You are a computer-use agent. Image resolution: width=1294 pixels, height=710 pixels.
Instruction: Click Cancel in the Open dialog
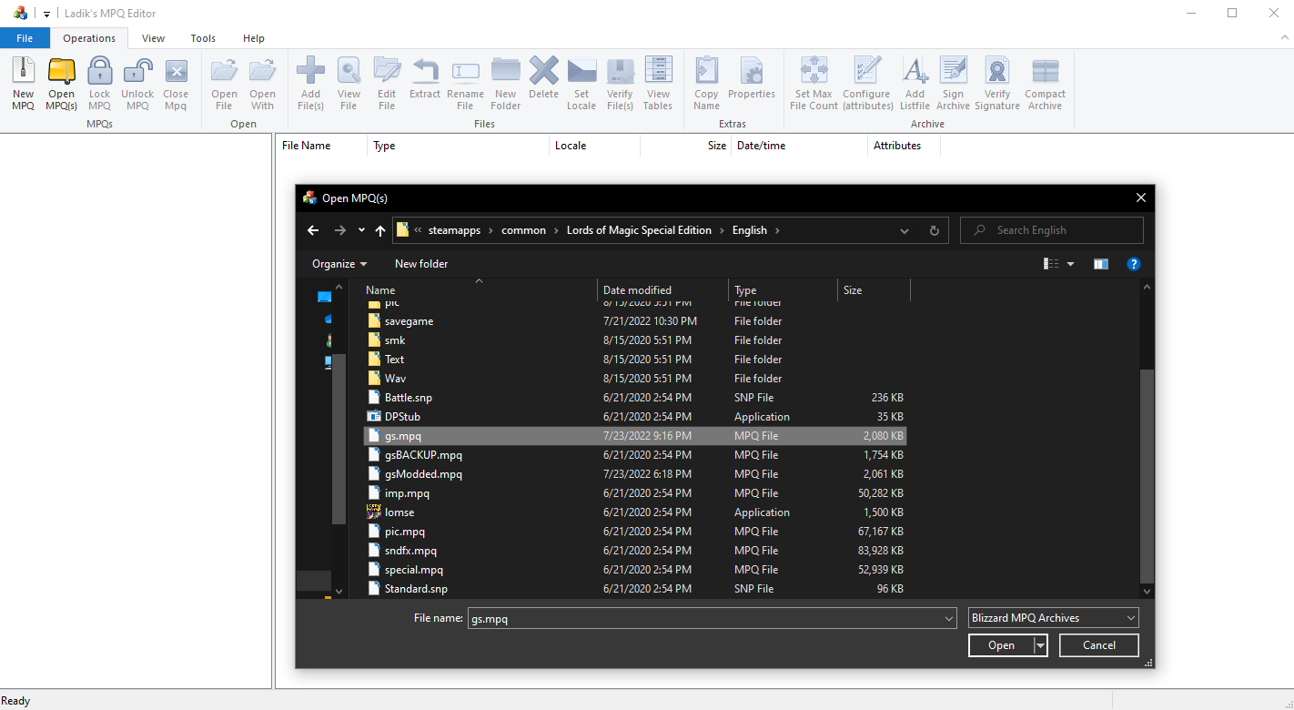click(x=1099, y=645)
